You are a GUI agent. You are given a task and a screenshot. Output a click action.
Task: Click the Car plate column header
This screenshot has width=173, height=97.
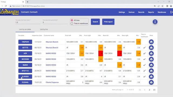(x=21, y=36)
